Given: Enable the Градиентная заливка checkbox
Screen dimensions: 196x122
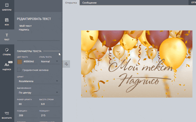Looking at the screenshot, I should pyautogui.click(x=19, y=70).
